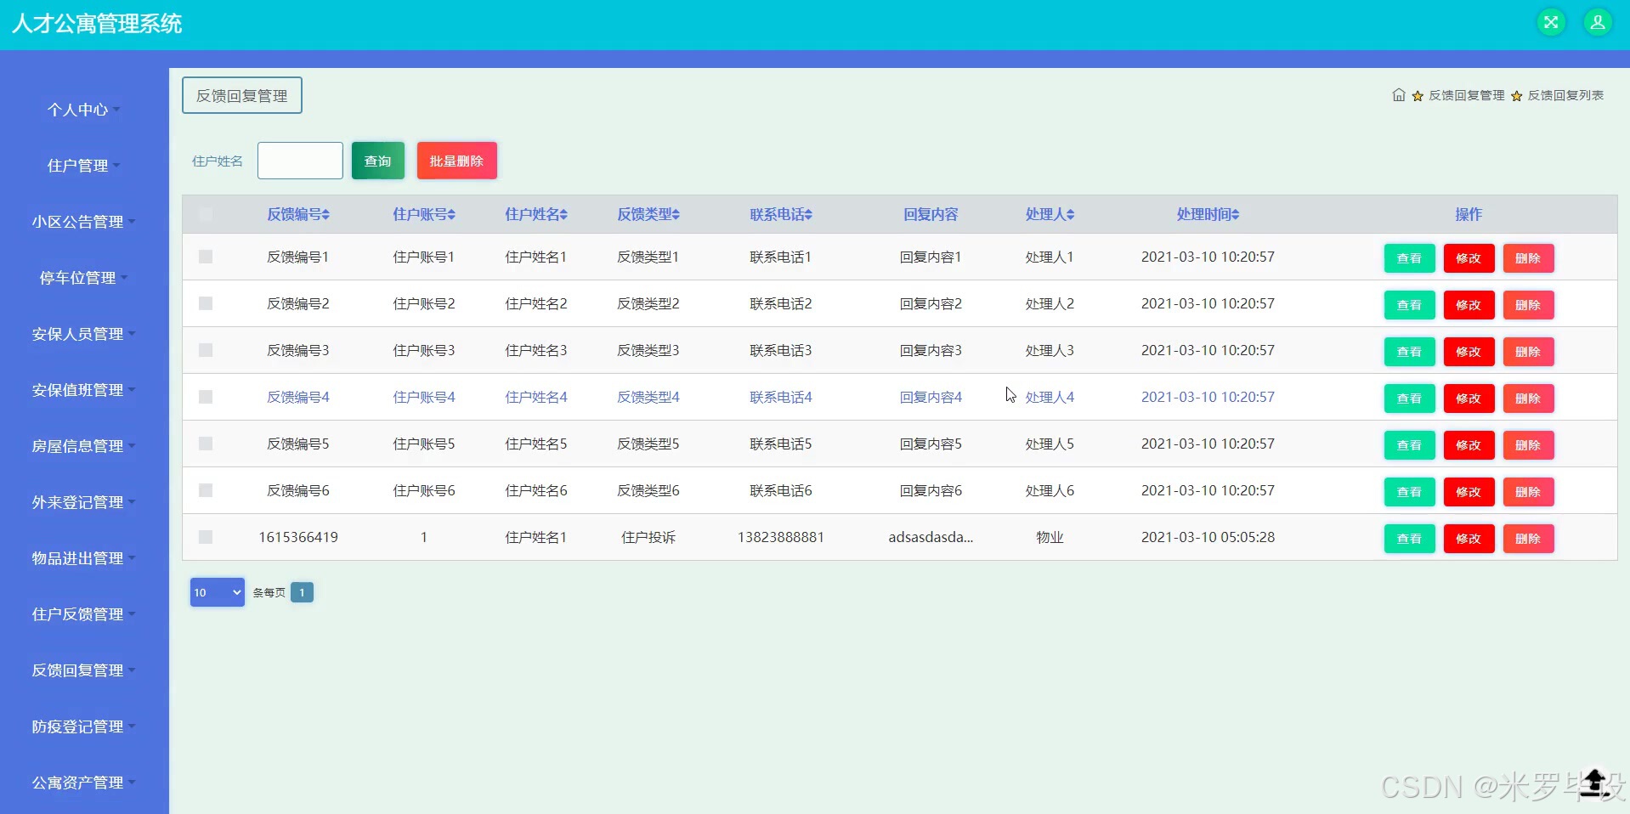
Task: Click 删除 for row 反馈编号3
Action: pos(1529,352)
